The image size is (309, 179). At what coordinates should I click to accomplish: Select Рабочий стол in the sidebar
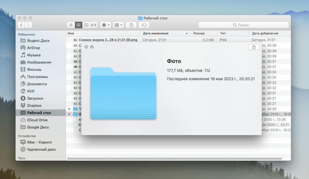[x=41, y=113]
